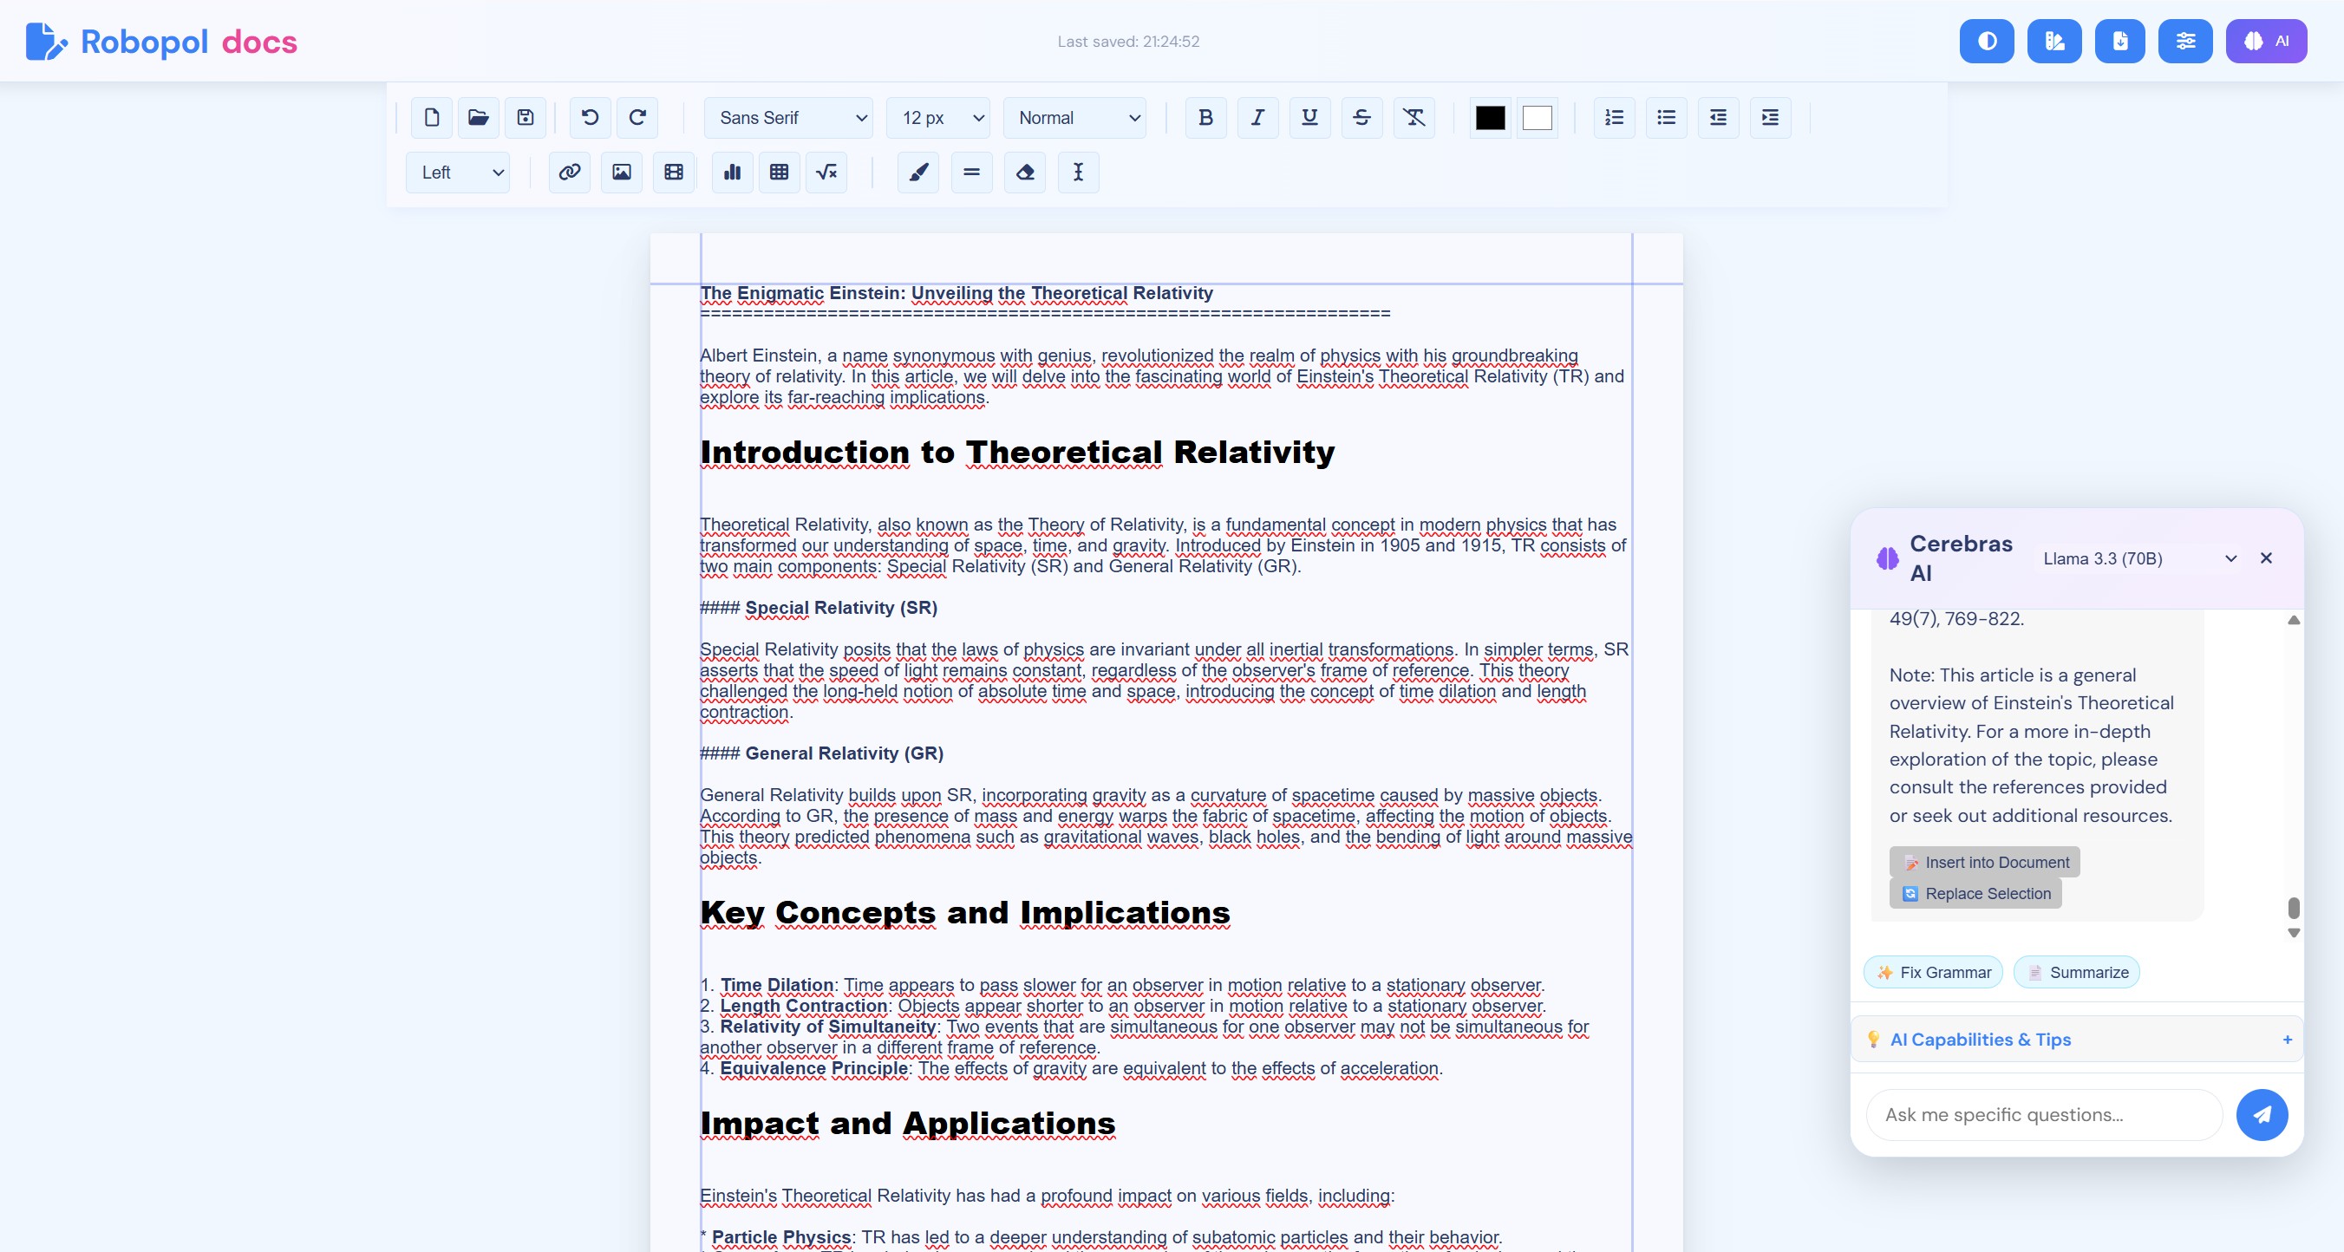Save the current document
Viewport: 2344px width, 1252px height.
tap(525, 117)
